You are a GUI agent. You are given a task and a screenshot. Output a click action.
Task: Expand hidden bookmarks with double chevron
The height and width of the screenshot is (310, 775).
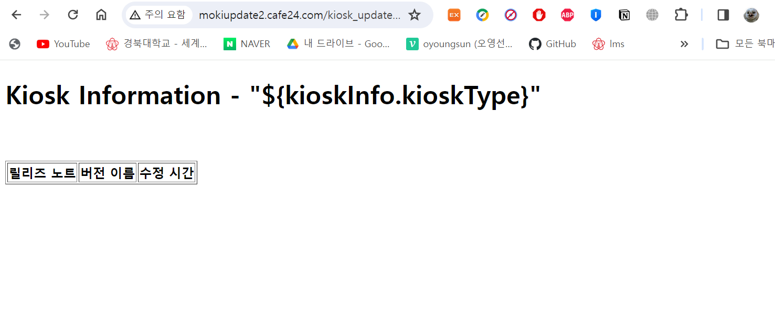tap(684, 44)
